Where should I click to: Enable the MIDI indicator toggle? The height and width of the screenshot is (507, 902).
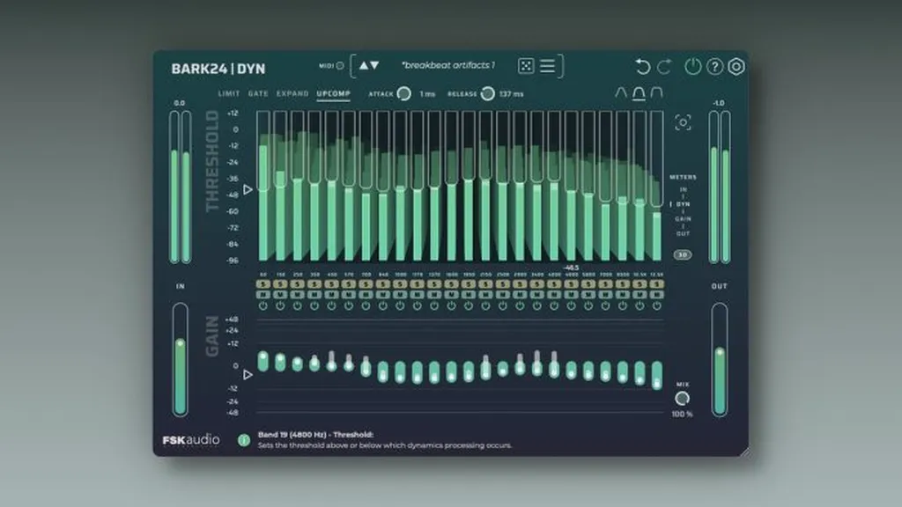(340, 66)
